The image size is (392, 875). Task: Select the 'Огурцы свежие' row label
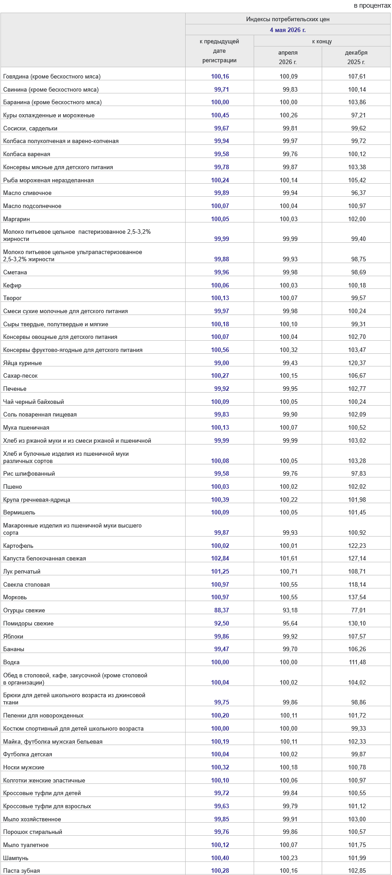(x=24, y=610)
